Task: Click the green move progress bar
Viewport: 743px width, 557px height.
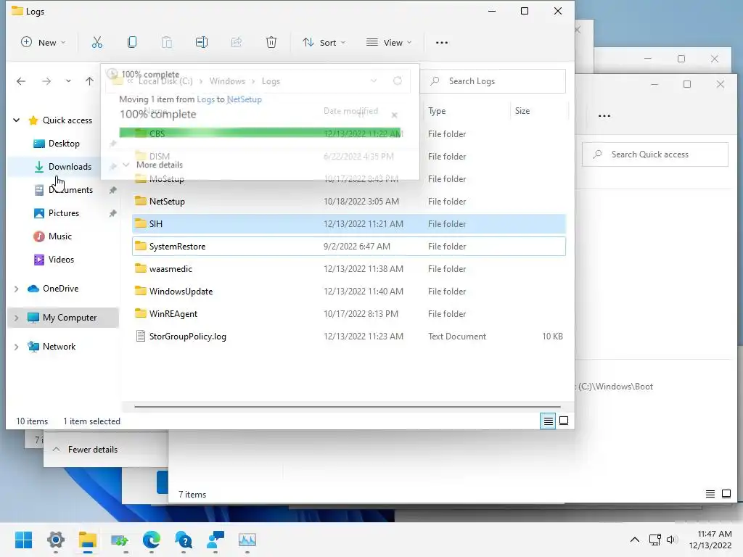Action: [260, 133]
